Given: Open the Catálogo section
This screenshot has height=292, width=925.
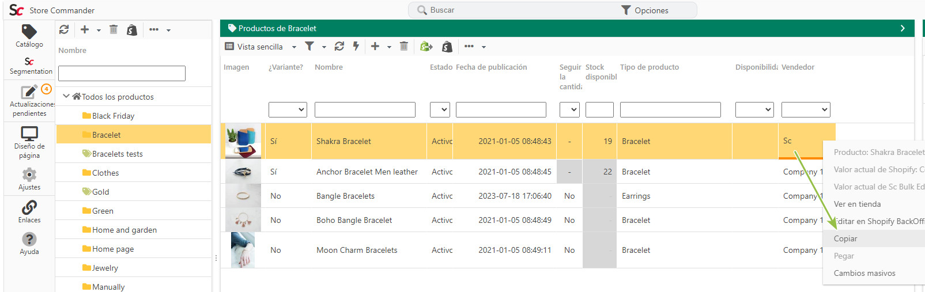Looking at the screenshot, I should [29, 36].
